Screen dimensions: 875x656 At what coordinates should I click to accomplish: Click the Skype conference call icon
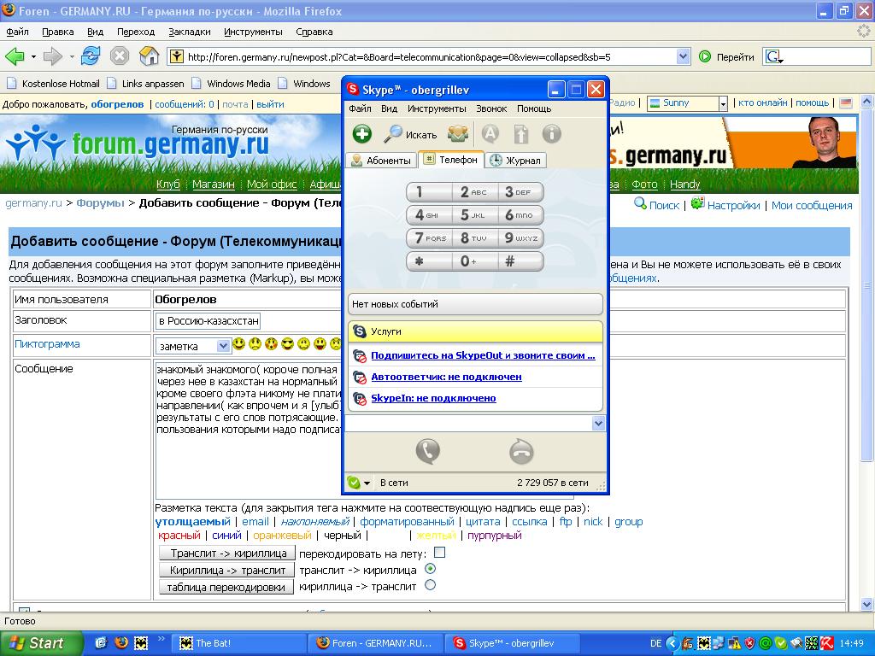(x=458, y=134)
